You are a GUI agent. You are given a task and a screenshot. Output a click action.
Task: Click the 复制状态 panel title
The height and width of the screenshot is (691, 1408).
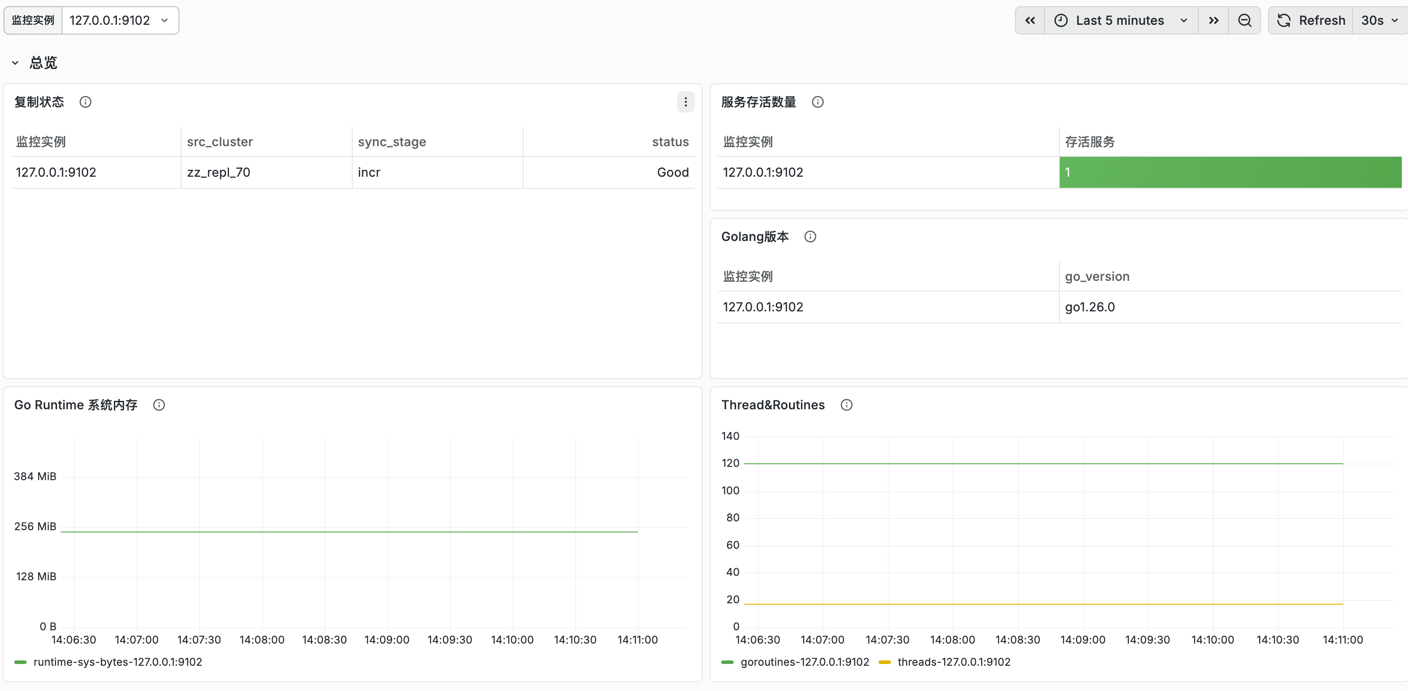39,102
